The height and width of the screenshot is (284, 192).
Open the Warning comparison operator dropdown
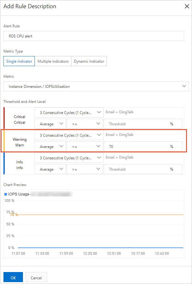click(x=85, y=146)
